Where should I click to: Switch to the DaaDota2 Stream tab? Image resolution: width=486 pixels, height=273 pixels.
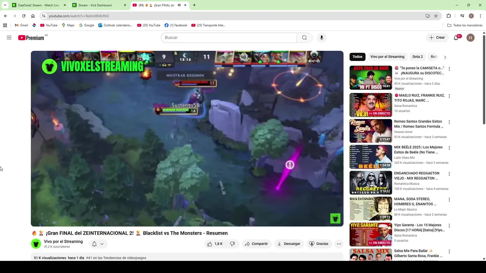click(39, 5)
